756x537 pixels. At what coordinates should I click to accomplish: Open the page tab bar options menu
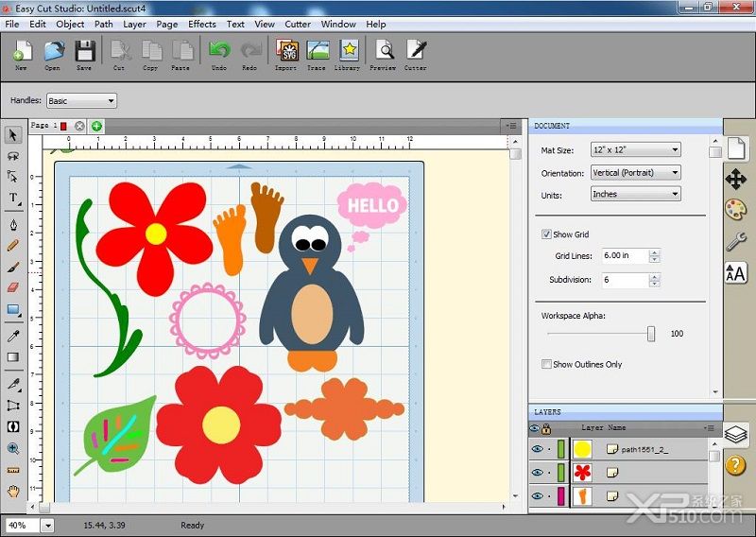511,126
